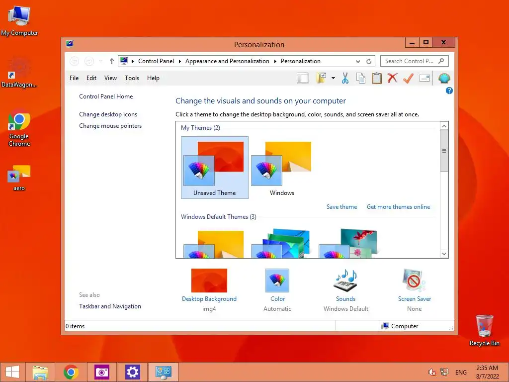Viewport: 509px width, 382px height.
Task: Click the clock showing 2:35 AM
Action: pyautogui.click(x=487, y=372)
